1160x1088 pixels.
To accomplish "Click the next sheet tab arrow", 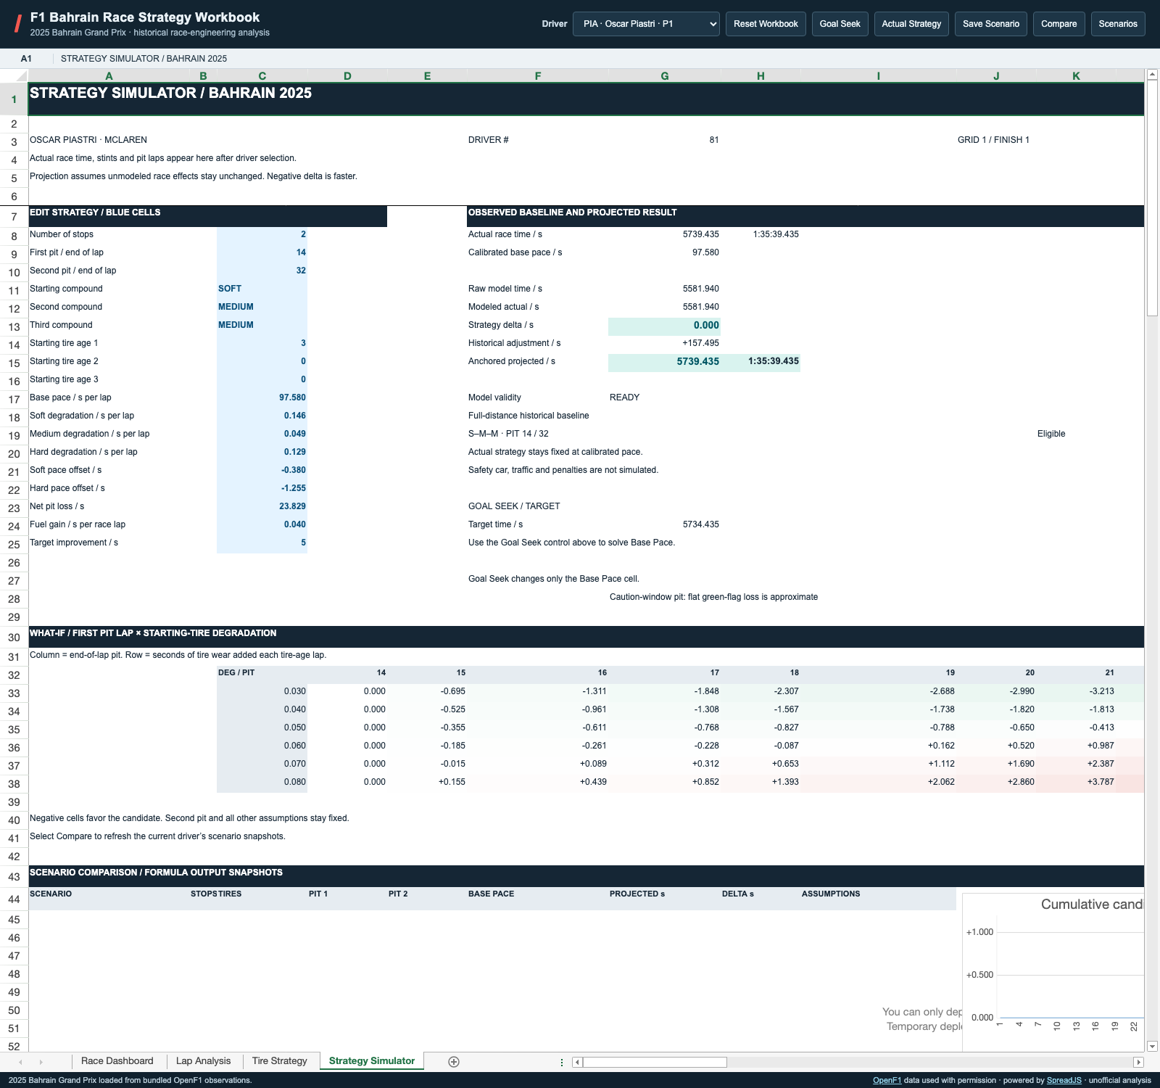I will point(41,1062).
